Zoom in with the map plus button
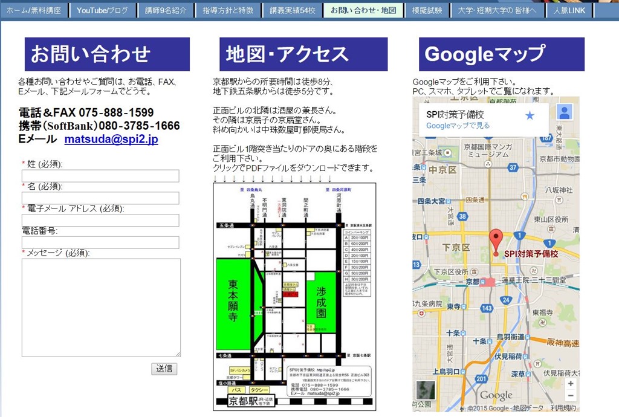Viewport: 619px width, 417px height. (x=571, y=384)
